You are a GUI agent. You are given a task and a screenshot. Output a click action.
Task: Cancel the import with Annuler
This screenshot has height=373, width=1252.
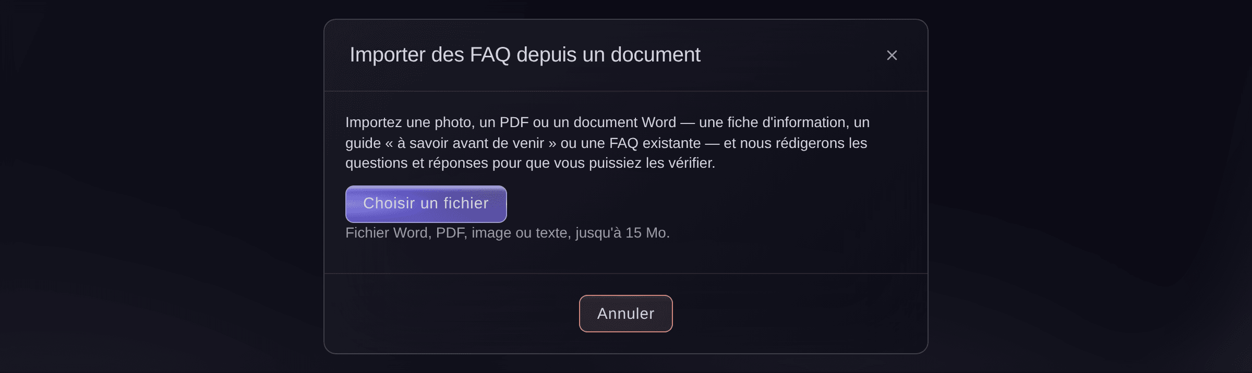[625, 314]
